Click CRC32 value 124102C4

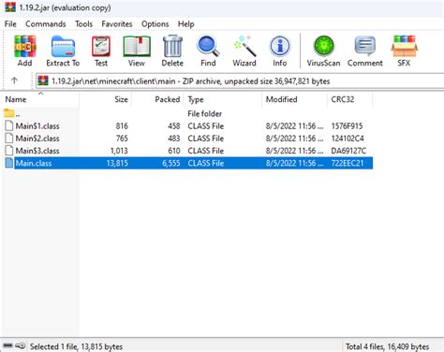[x=348, y=139]
